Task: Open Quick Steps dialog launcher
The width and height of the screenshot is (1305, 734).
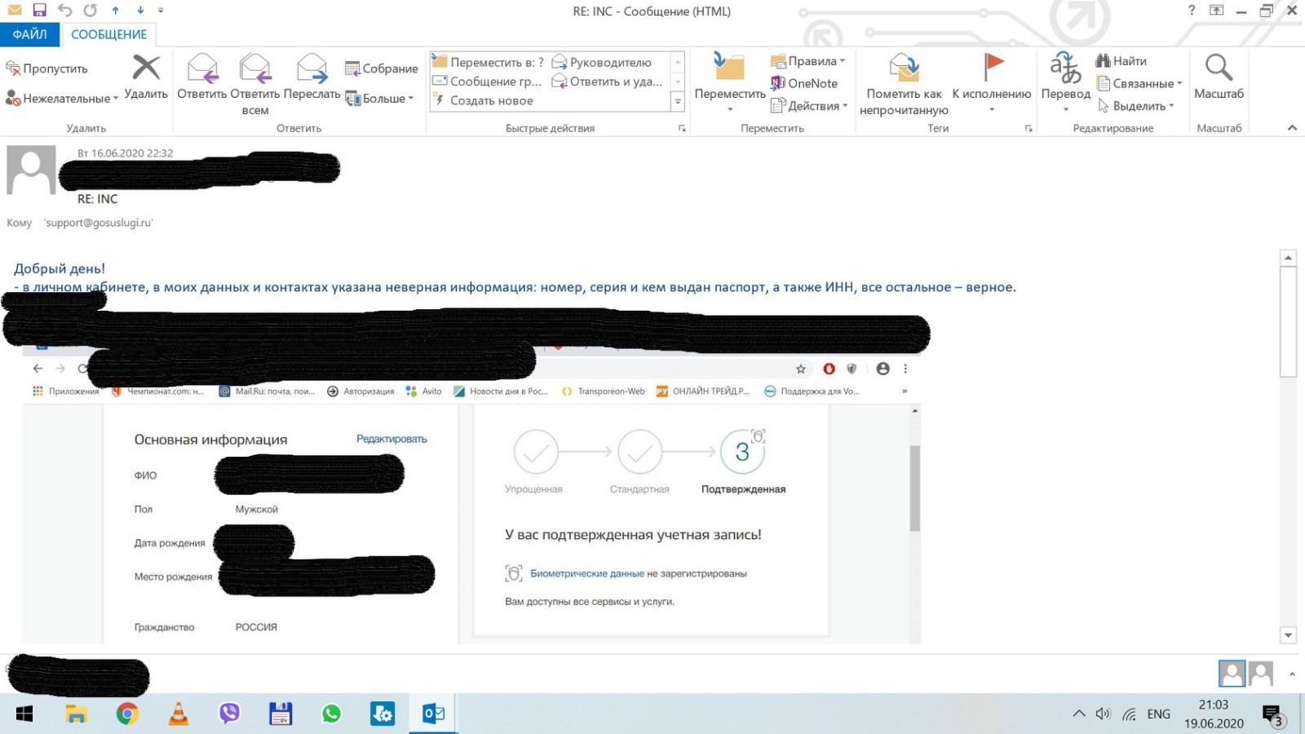Action: point(682,129)
